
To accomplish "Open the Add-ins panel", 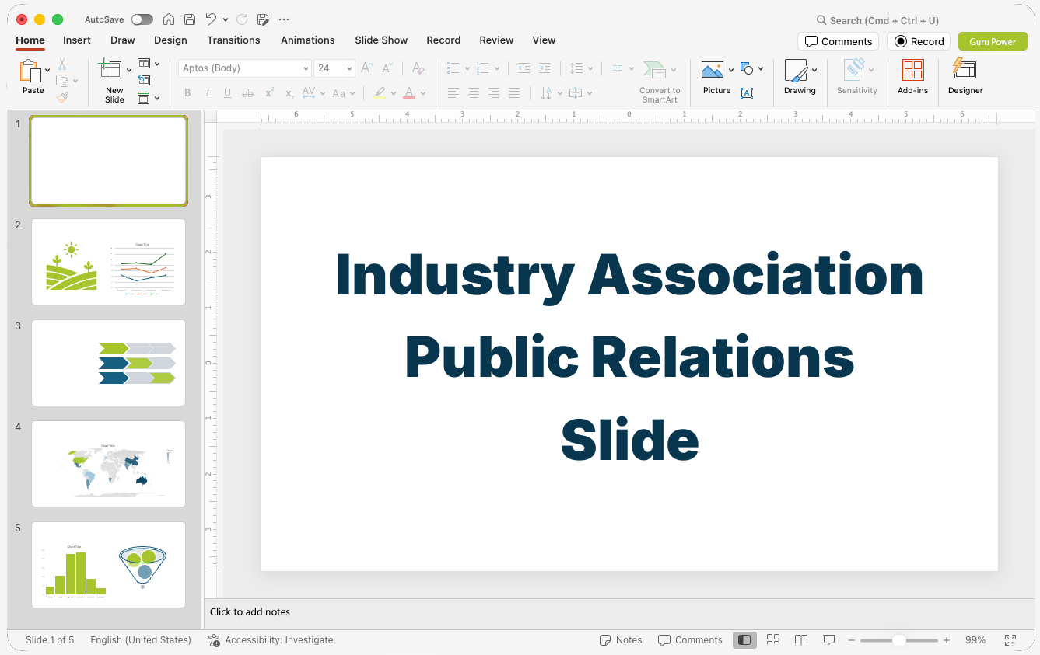I will pos(912,77).
